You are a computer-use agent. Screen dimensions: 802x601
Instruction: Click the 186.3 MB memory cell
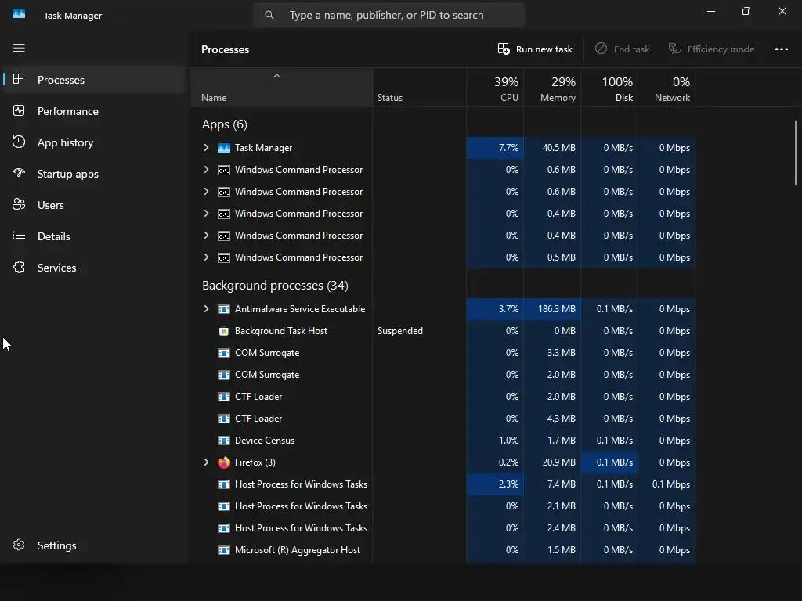pos(552,309)
